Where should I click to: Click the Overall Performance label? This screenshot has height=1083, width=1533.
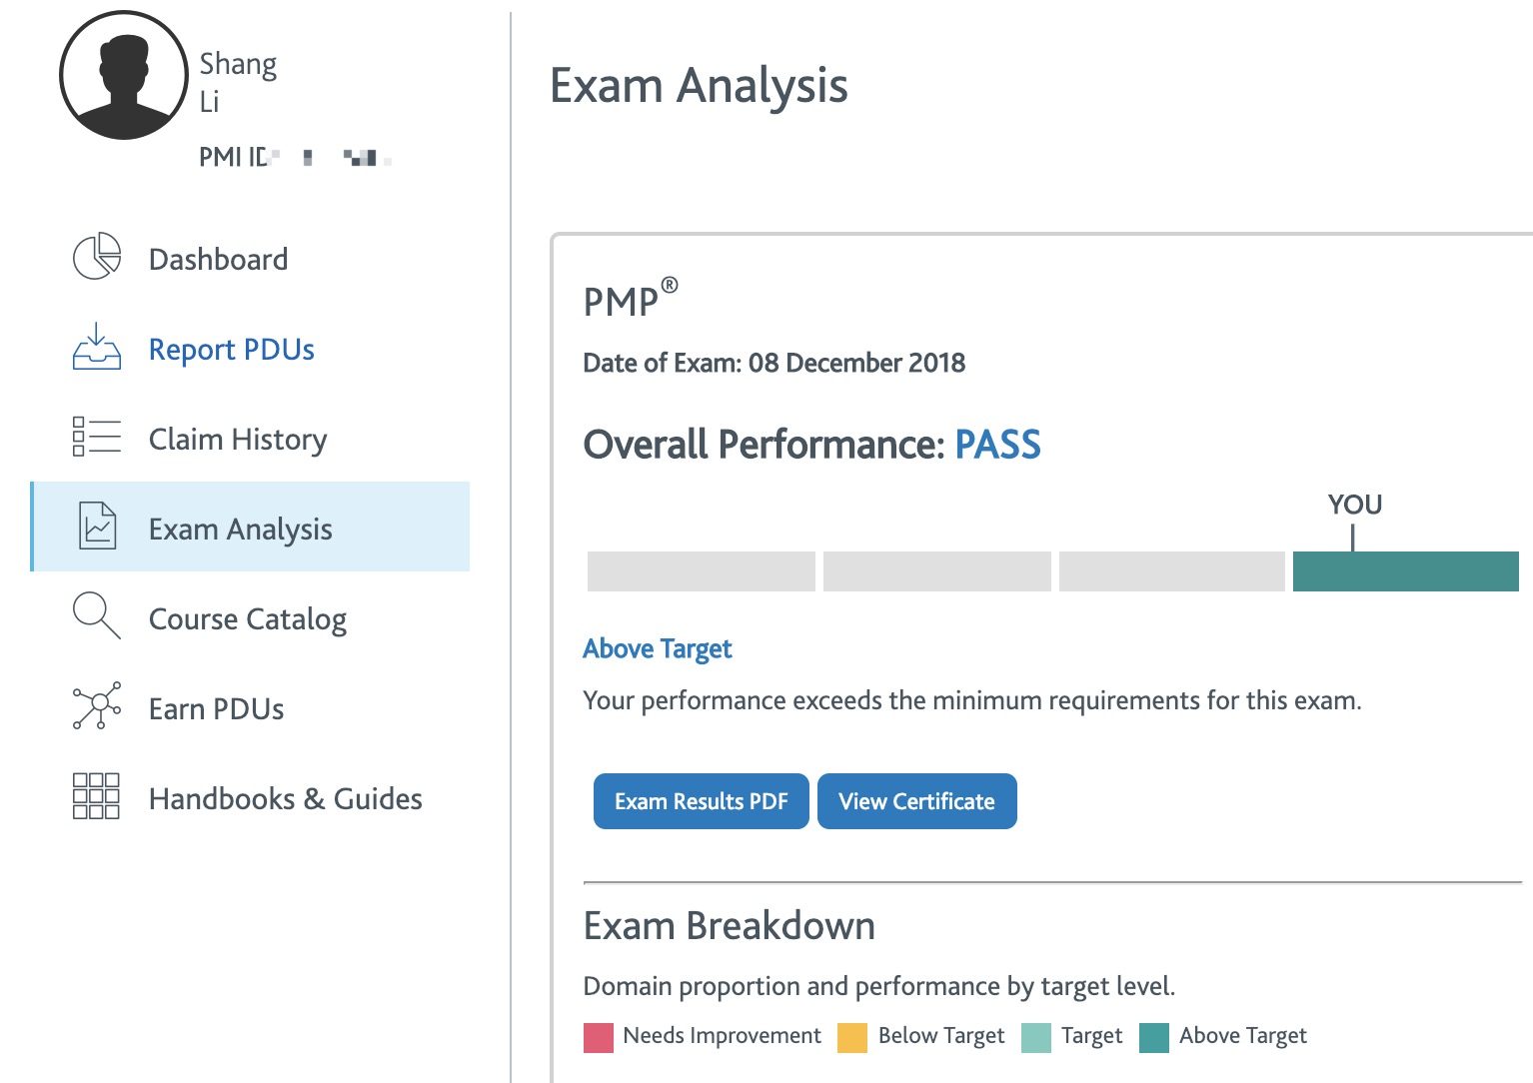(x=765, y=445)
